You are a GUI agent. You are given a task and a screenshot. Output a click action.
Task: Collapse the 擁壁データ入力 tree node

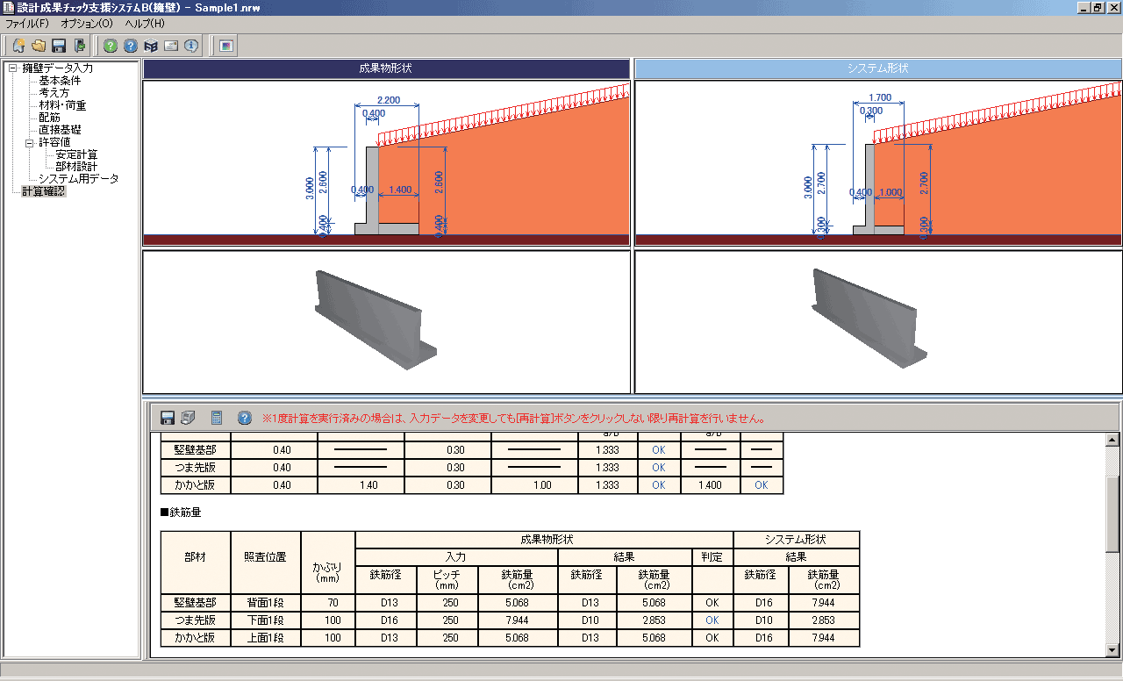pyautogui.click(x=12, y=68)
